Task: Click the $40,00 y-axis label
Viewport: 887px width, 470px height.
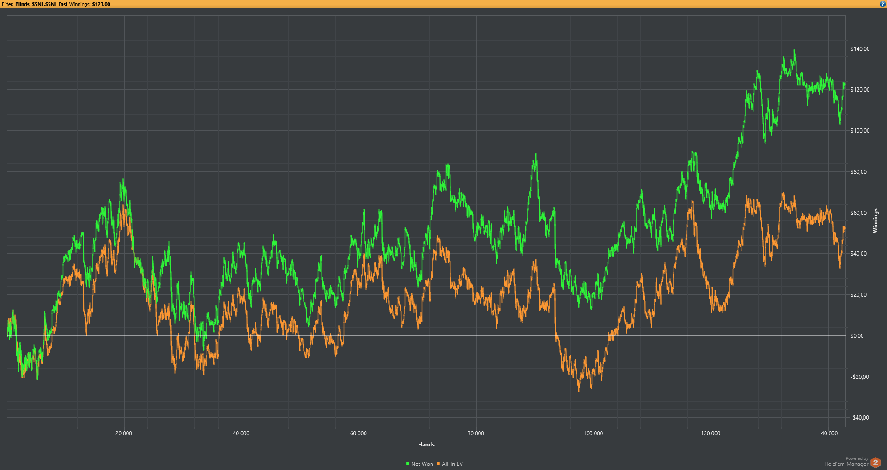Action: tap(858, 254)
